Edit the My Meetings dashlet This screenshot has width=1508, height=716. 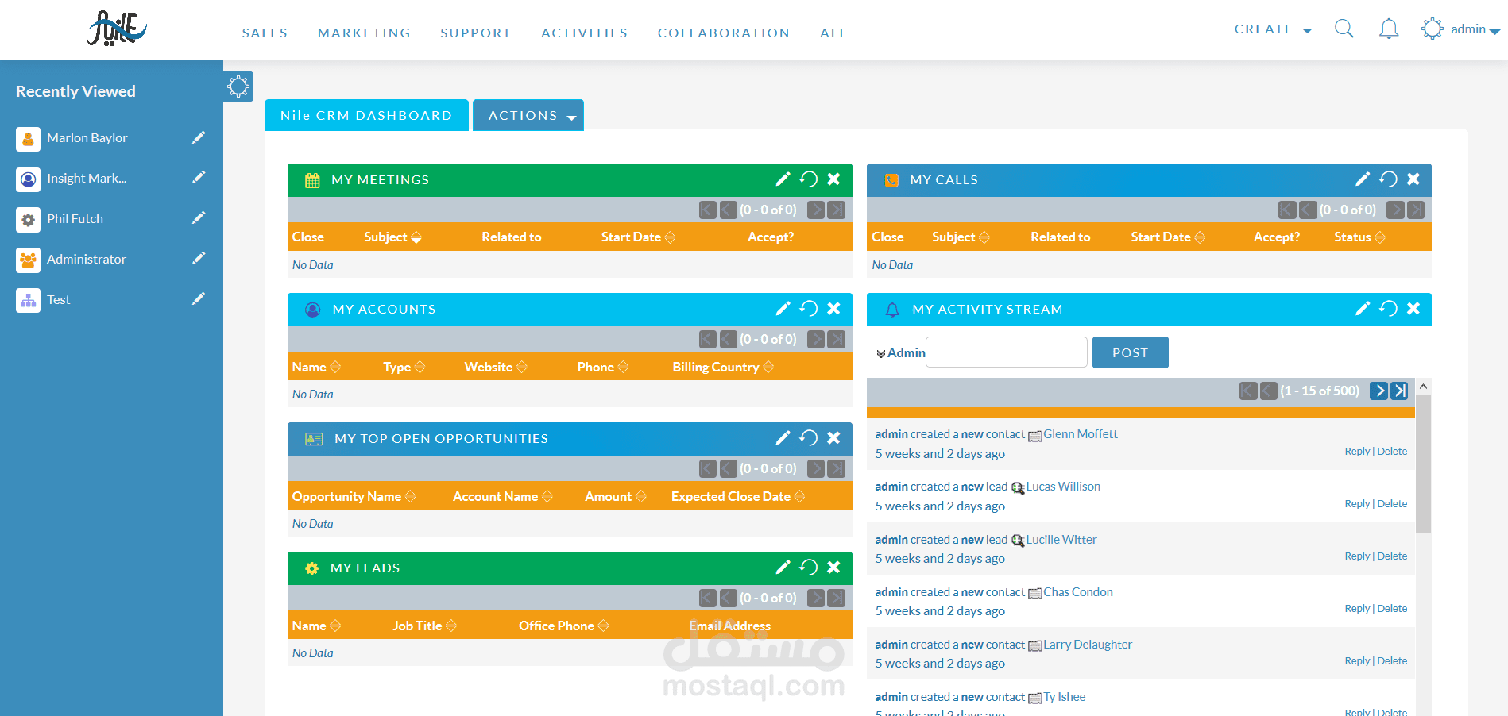(x=783, y=179)
